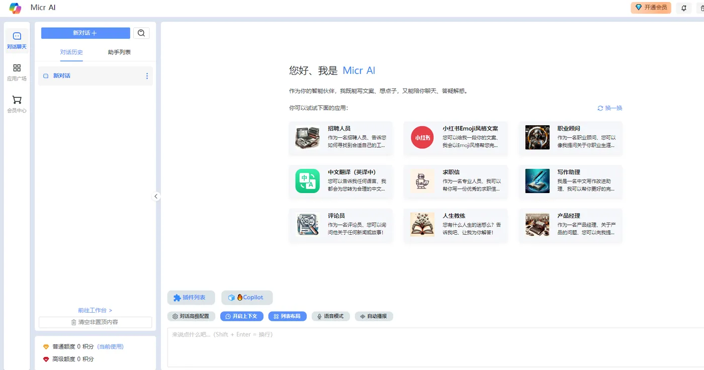Switch to the 助手列表 tab
704x370 pixels.
coord(119,52)
